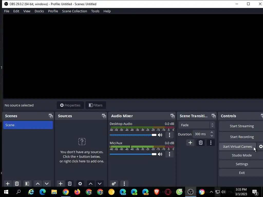Remove scene transition with trash icon

[x=201, y=143]
